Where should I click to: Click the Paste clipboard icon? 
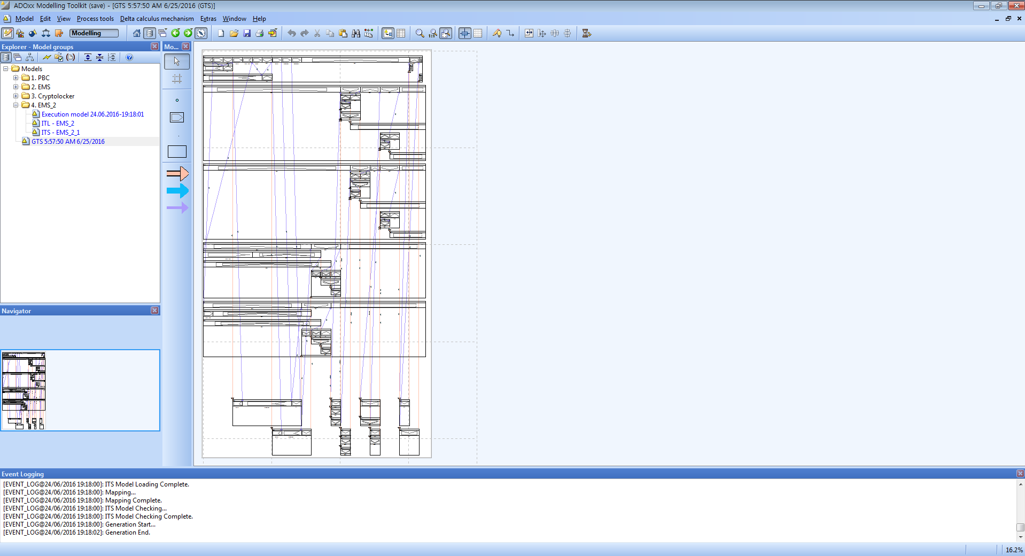(x=343, y=33)
